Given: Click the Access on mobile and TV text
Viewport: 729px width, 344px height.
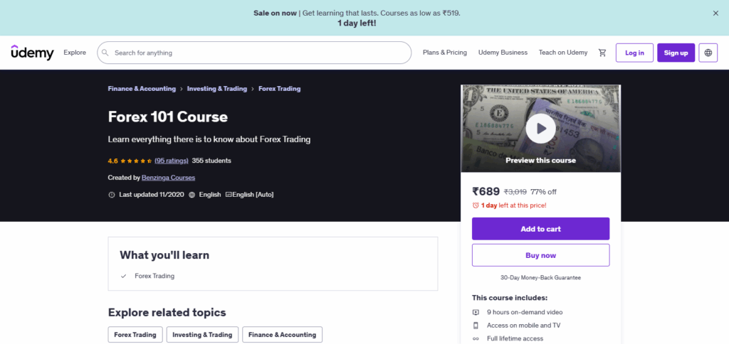Looking at the screenshot, I should tap(524, 326).
